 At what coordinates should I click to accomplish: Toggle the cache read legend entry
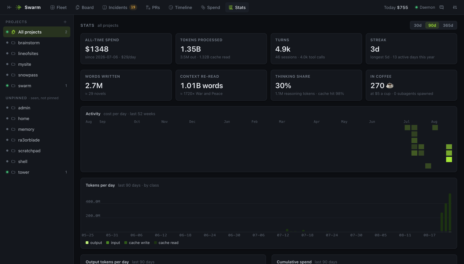[166, 243]
